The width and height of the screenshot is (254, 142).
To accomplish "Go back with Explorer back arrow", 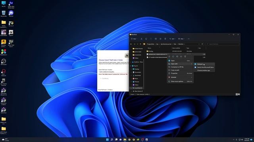I will (131, 44).
